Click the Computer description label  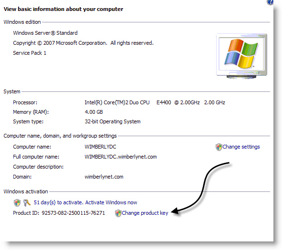pyautogui.click(x=38, y=167)
